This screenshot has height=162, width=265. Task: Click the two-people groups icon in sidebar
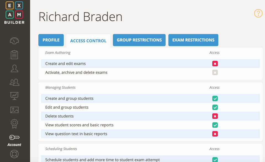point(14,82)
